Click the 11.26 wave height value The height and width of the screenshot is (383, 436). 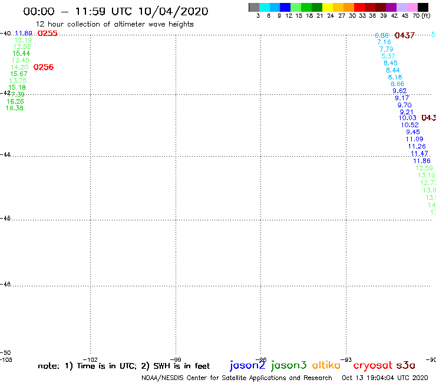coord(417,146)
